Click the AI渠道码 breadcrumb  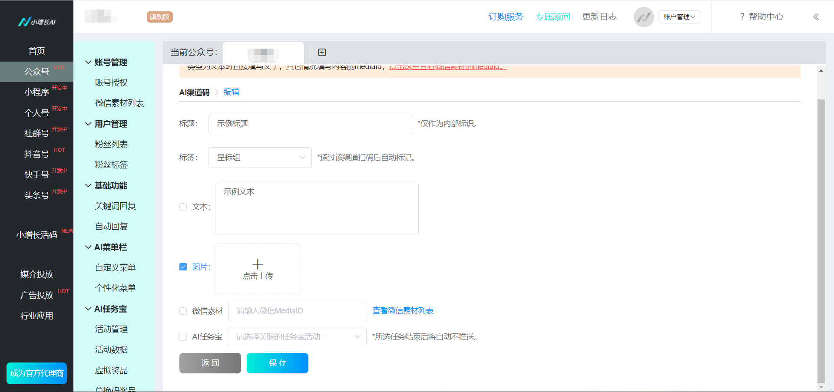tap(194, 92)
